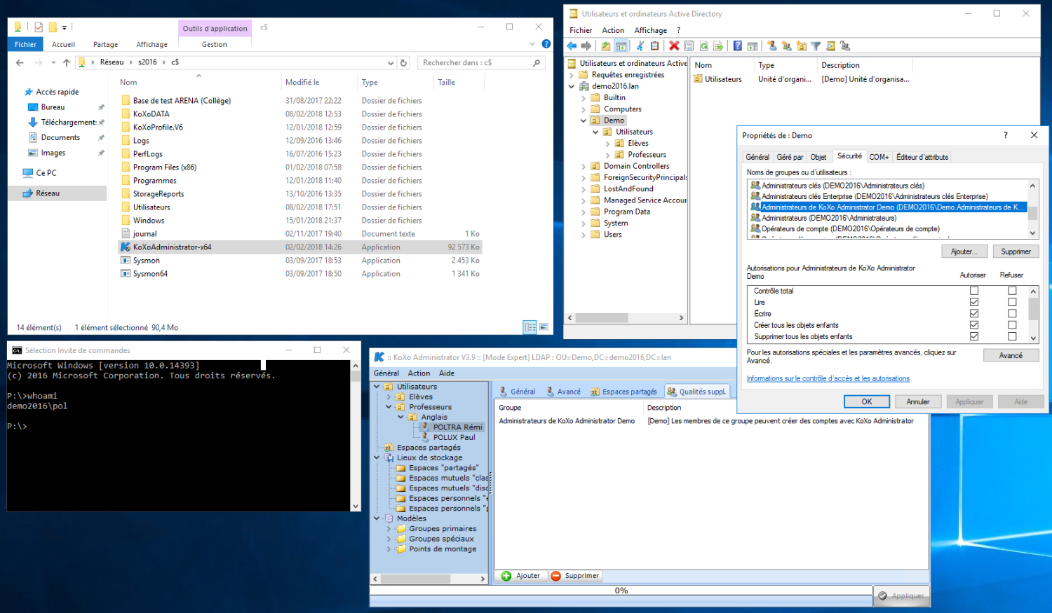
Task: Click the Create new user icon in Active Directory toolbar
Action: pos(771,46)
